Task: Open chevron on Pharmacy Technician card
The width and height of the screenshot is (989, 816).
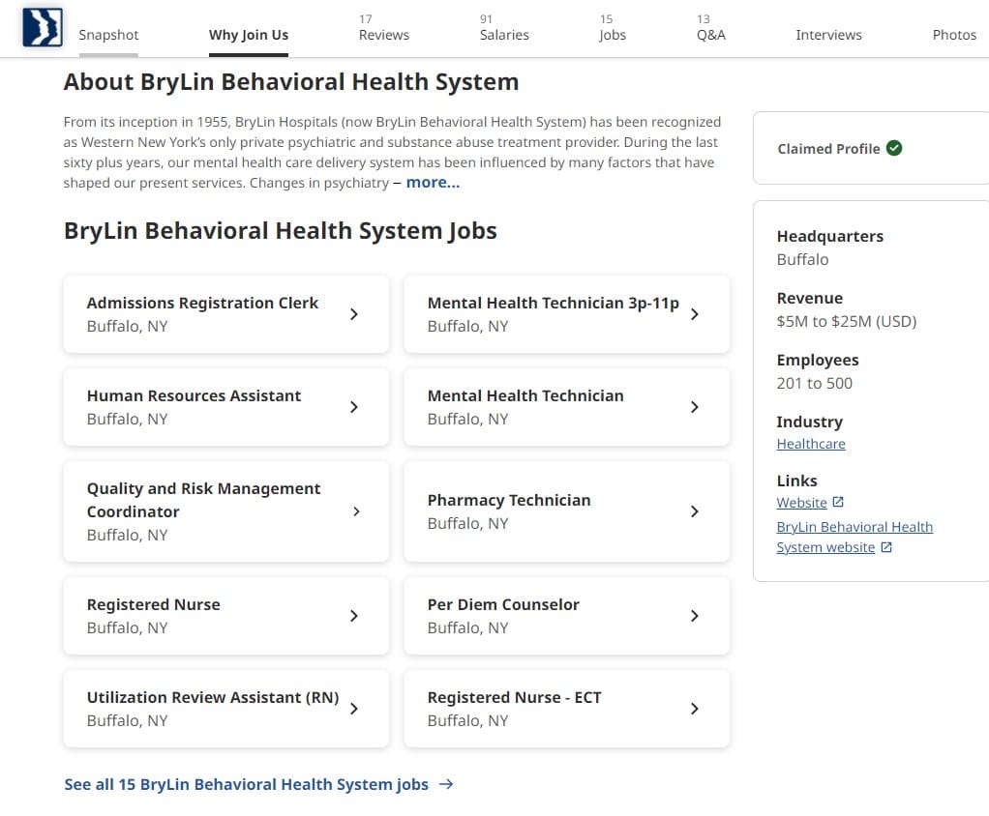Action: click(x=695, y=511)
